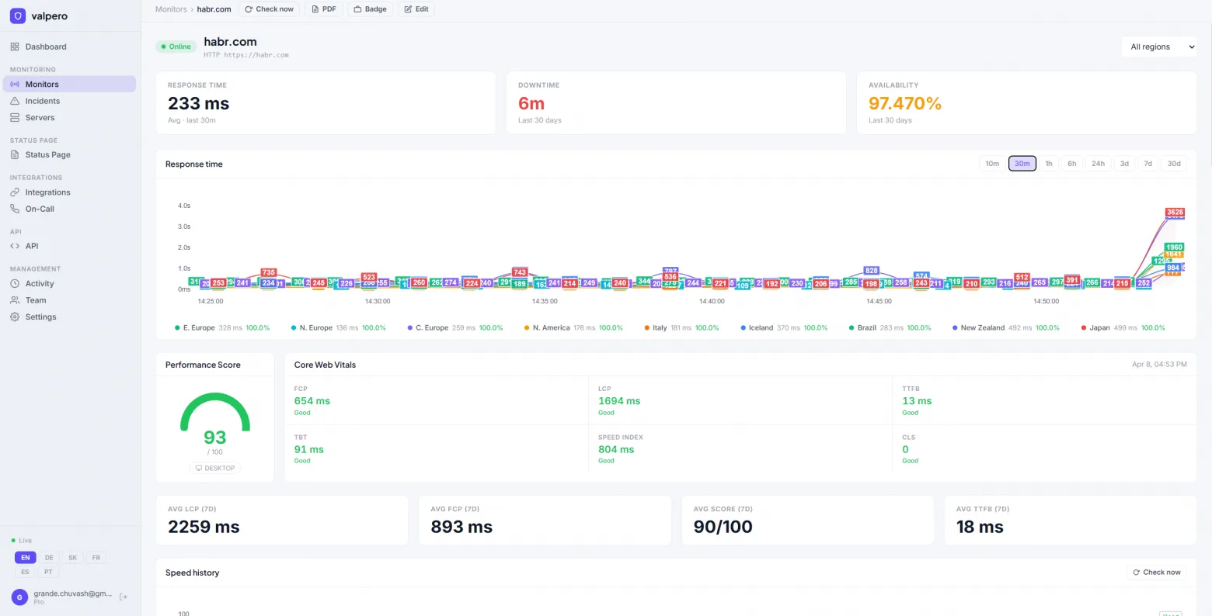Click the valpero shield logo icon
This screenshot has height=616, width=1212.
pyautogui.click(x=18, y=16)
